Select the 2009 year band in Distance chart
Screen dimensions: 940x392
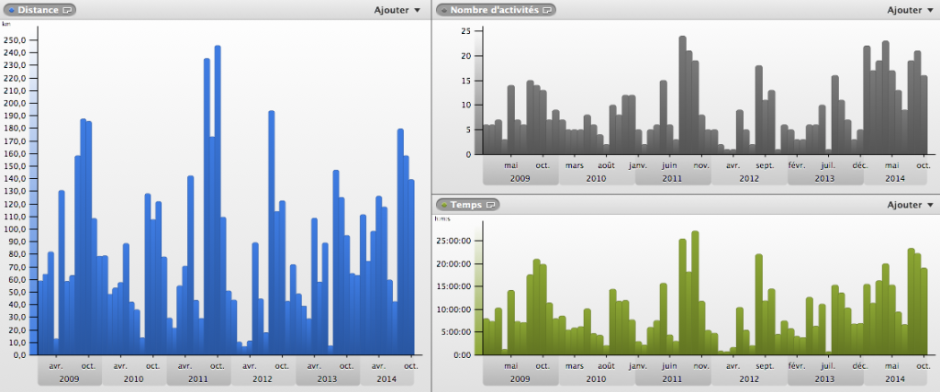click(x=69, y=378)
